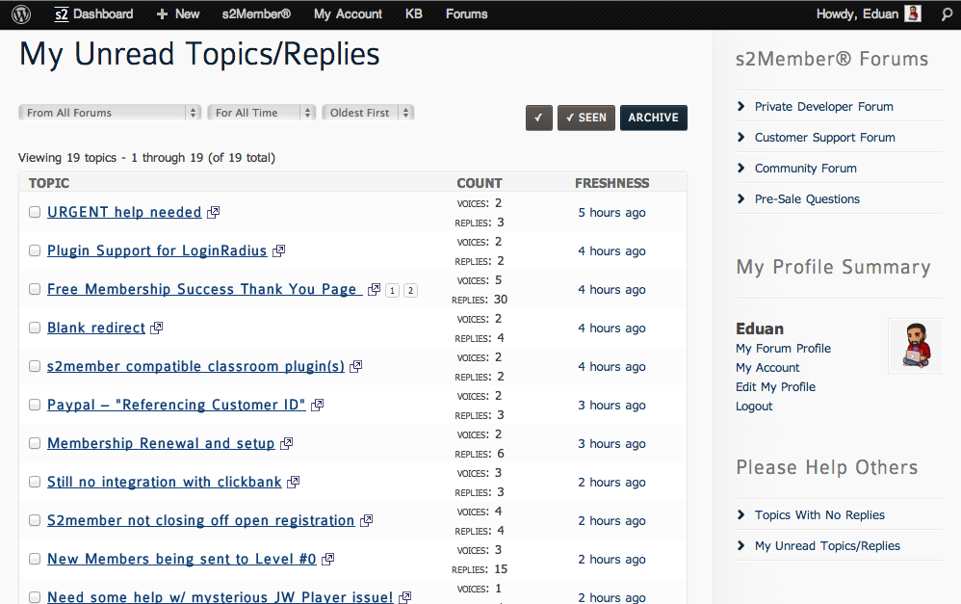
Task: Open the URGENT help needed topic
Action: pos(124,212)
